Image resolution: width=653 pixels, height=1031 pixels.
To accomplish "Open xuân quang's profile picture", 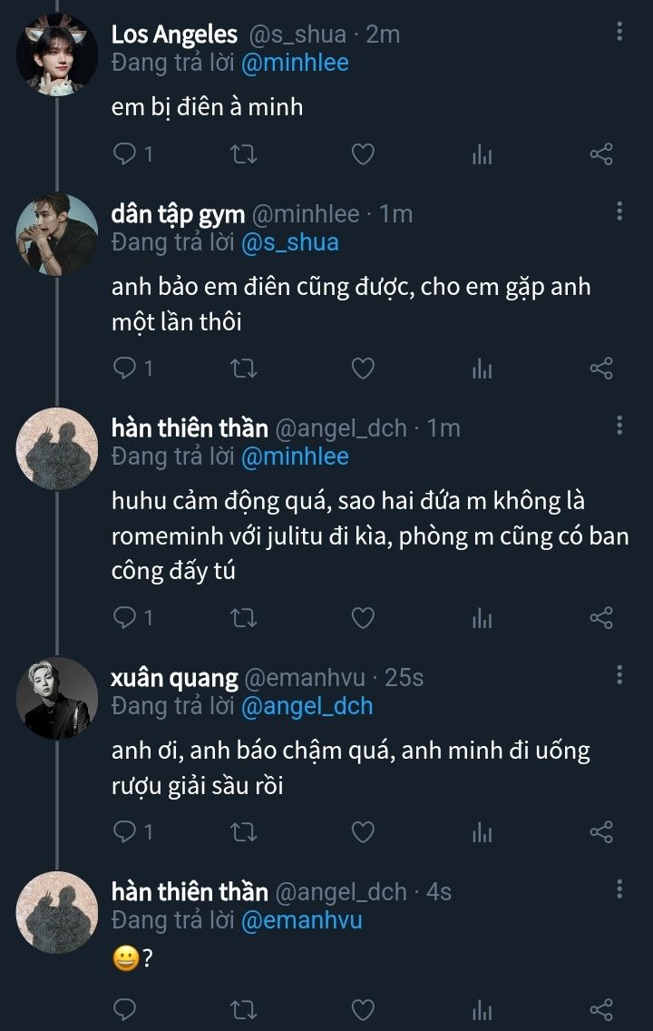I will pos(57,698).
